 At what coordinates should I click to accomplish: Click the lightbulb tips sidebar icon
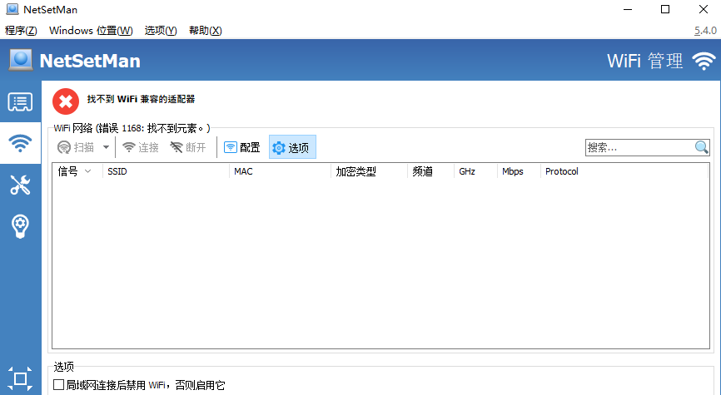tap(20, 225)
